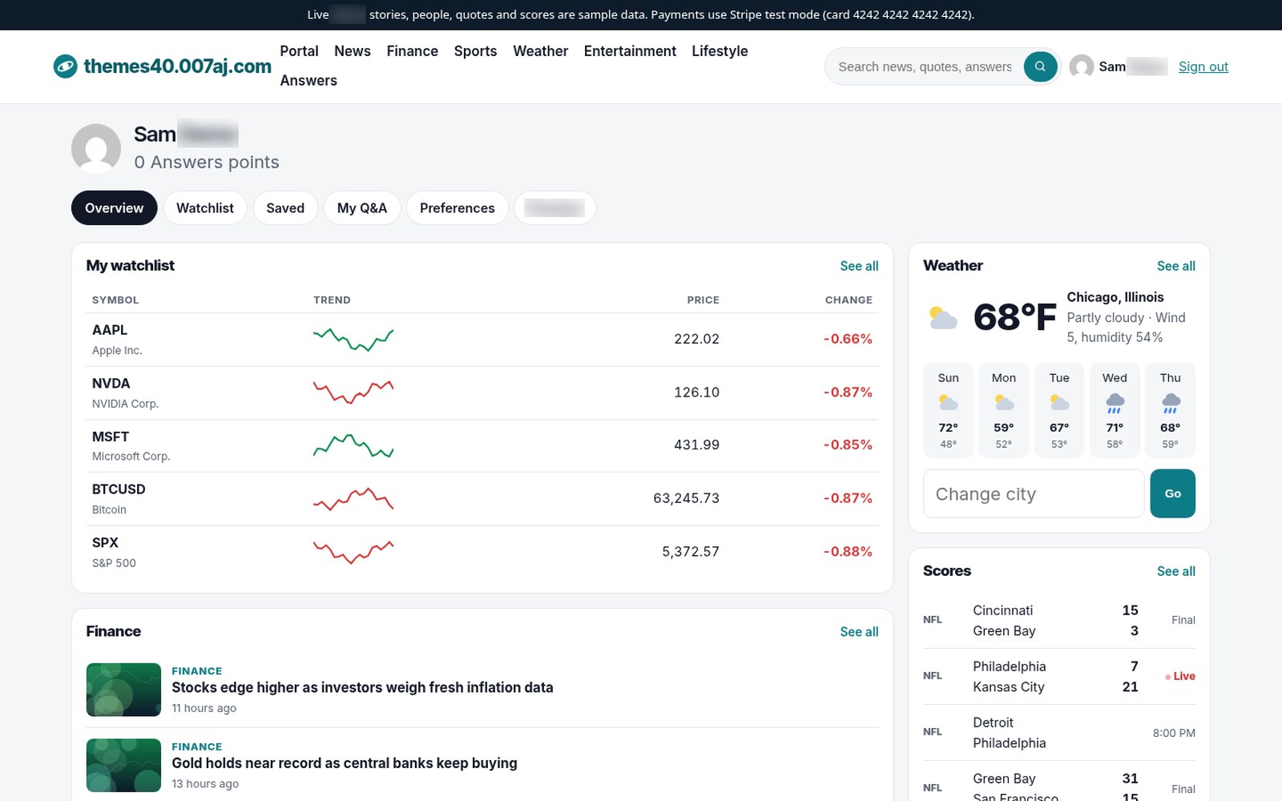
Task: Go to the Sports section
Action: point(475,51)
